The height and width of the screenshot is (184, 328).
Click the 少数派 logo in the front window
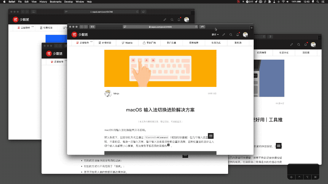79,35
